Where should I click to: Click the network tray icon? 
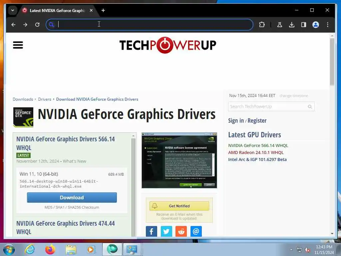(x=299, y=250)
